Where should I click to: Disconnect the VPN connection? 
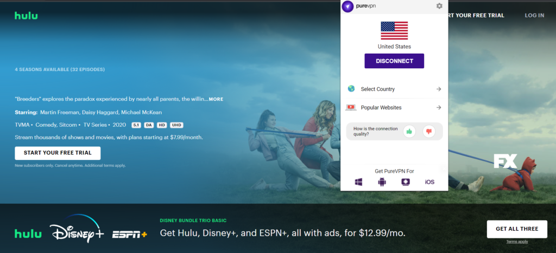click(394, 61)
